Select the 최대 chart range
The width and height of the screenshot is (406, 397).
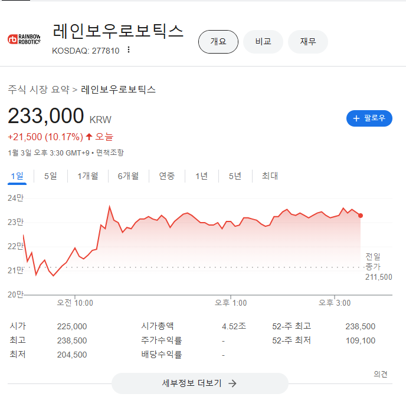tap(270, 176)
